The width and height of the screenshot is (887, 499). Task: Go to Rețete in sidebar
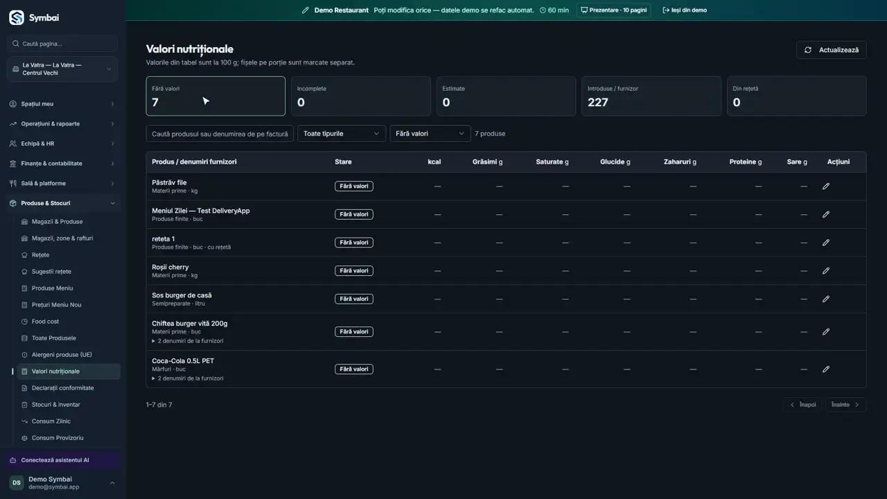coord(67,255)
